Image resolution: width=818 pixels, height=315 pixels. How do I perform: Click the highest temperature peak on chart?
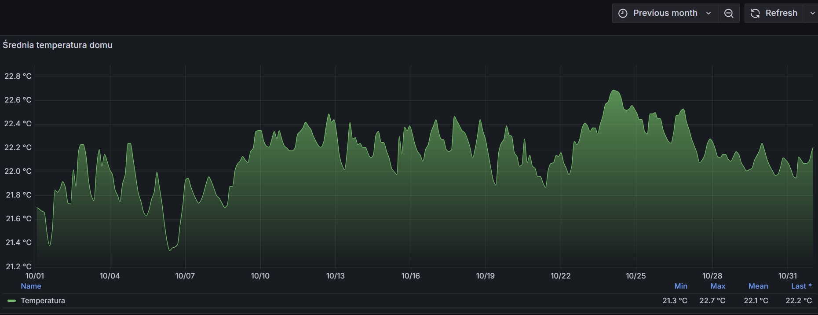pos(614,91)
